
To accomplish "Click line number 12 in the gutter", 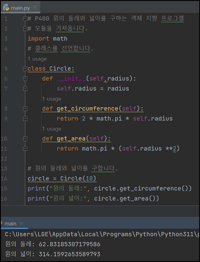I will click(x=4, y=159).
